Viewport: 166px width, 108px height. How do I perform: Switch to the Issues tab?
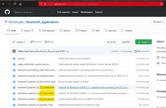coord(27,31)
